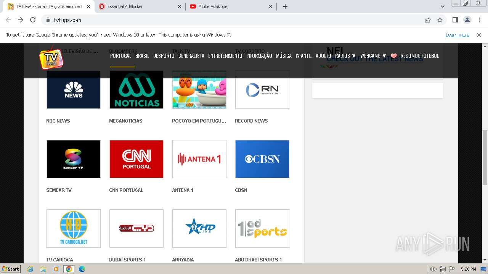Open the Arryadia channel thumbnail

[199, 228]
